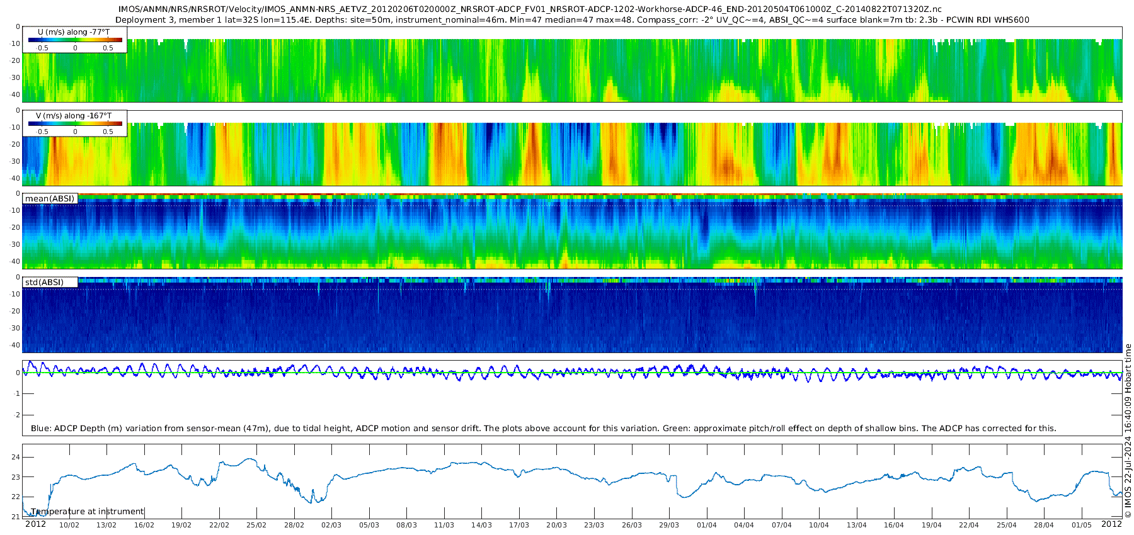Click the U velocity colorbar legend
The width and height of the screenshot is (1134, 535).
75,40
